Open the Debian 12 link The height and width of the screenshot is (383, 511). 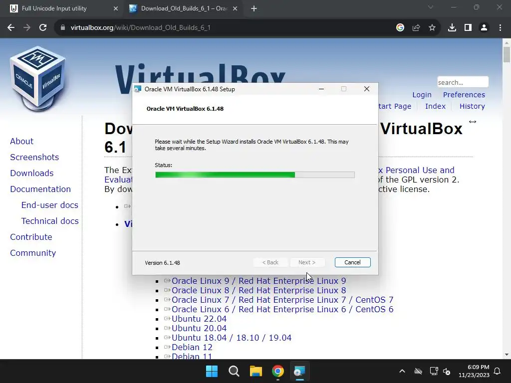click(x=192, y=347)
